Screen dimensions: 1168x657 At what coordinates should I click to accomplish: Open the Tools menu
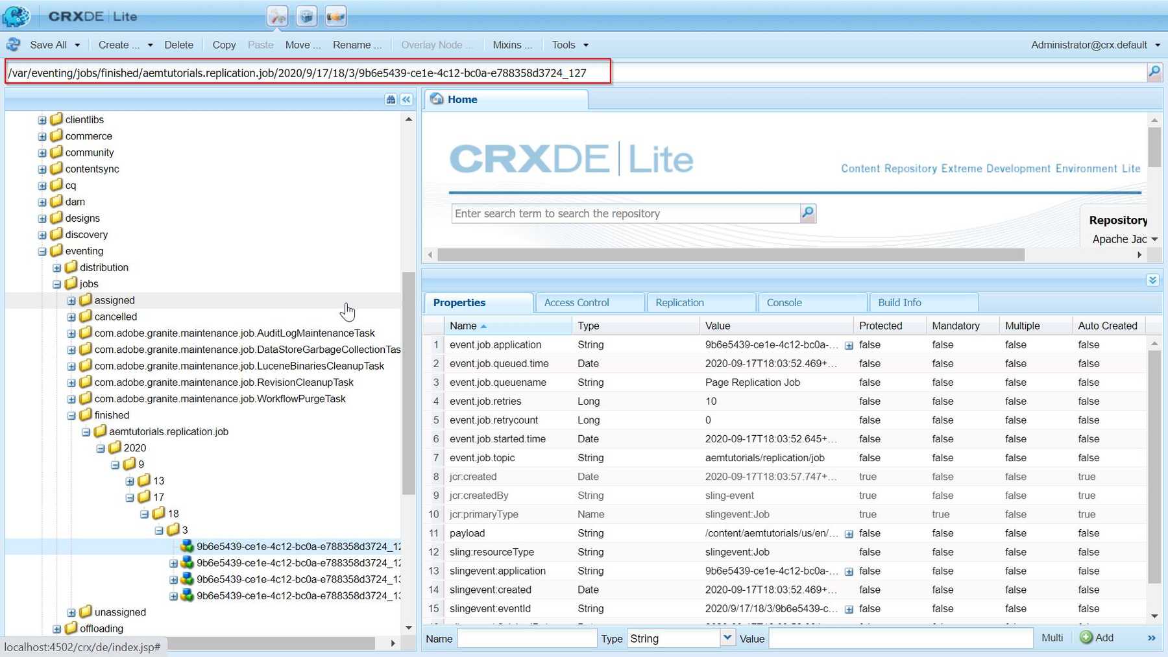[x=570, y=45]
